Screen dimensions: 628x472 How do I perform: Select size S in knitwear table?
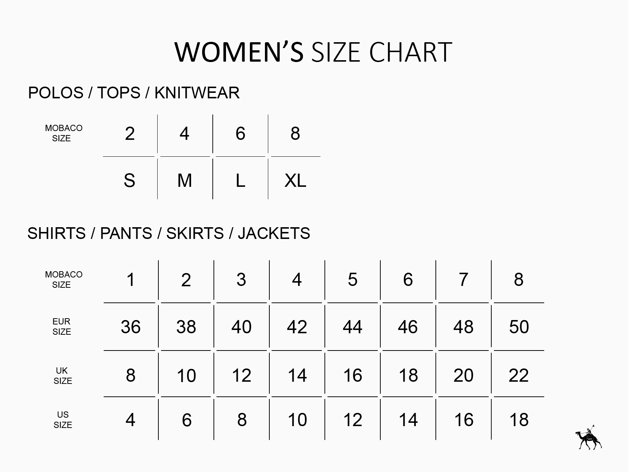tap(129, 181)
